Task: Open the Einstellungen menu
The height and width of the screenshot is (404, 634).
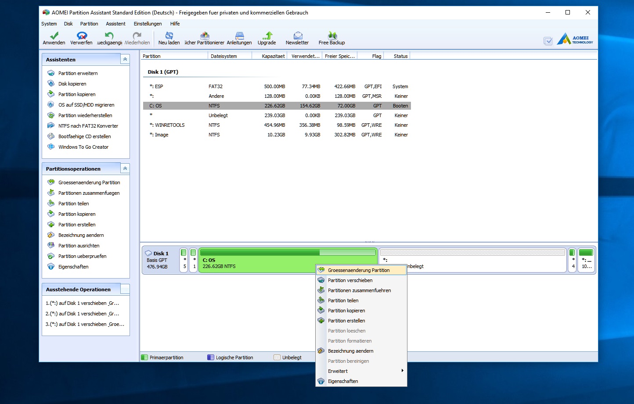Action: click(x=148, y=24)
